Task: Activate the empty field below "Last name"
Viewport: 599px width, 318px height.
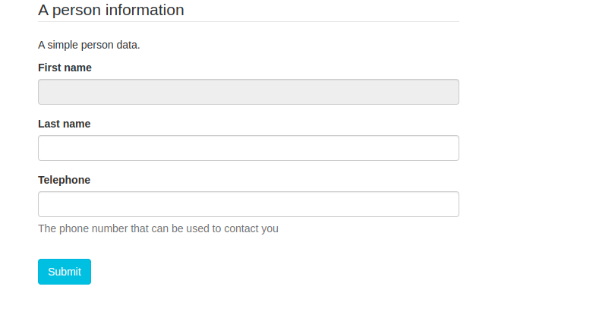Action: [248, 148]
